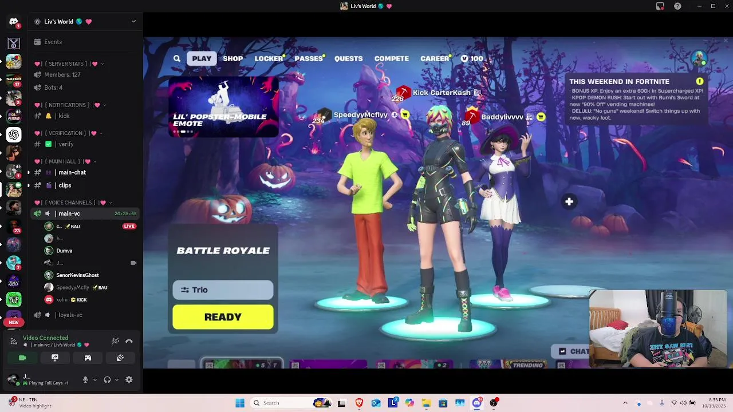Screen dimensions: 733x412
Task: Switch to the CAREER tab
Action: pos(435,58)
